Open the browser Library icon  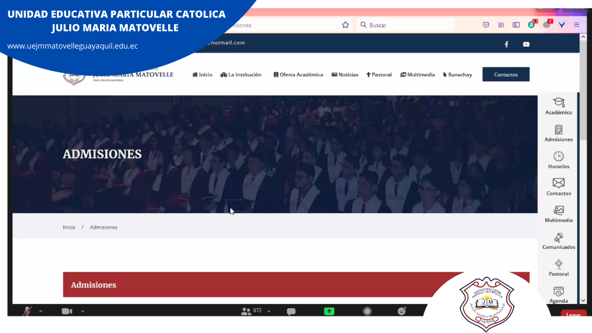[501, 25]
